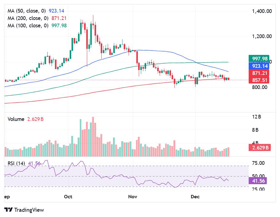Click the TradingView wordmark text
The width and height of the screenshot is (280, 217).
(29, 210)
